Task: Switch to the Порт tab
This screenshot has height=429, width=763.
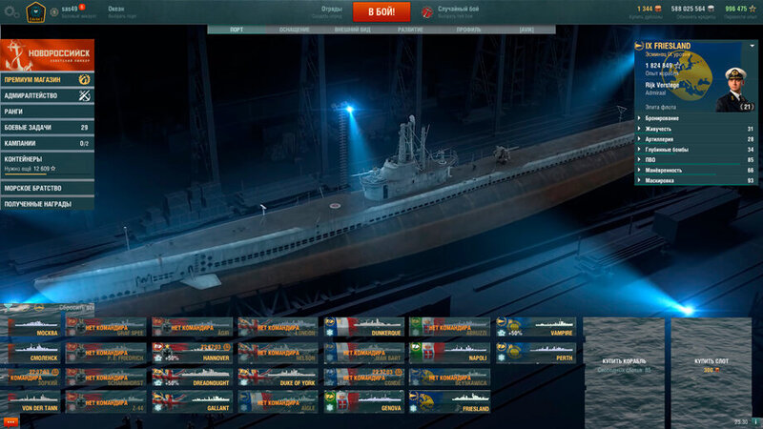Action: pyautogui.click(x=237, y=30)
